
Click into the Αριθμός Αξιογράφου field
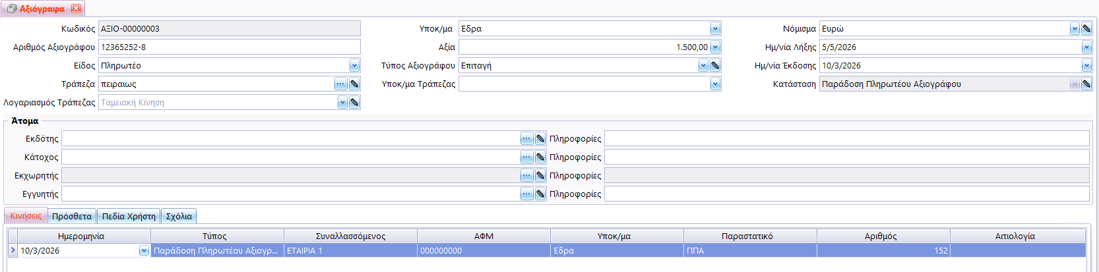pos(229,47)
